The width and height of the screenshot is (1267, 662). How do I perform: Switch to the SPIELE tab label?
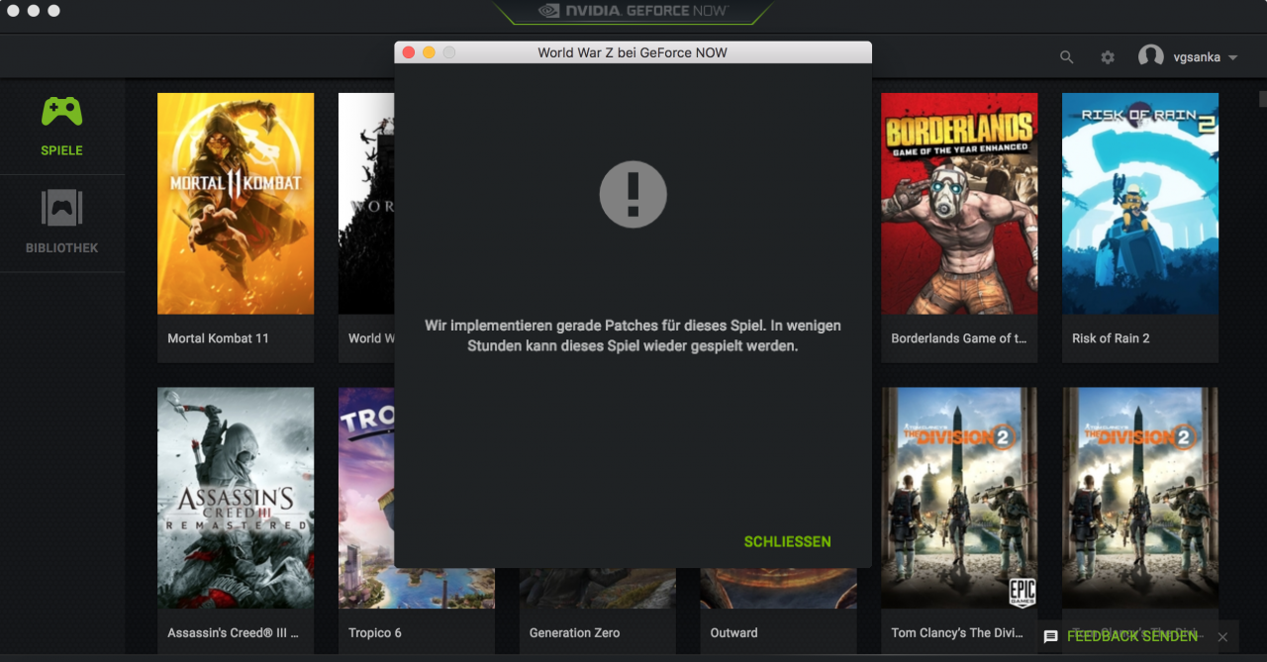point(61,150)
